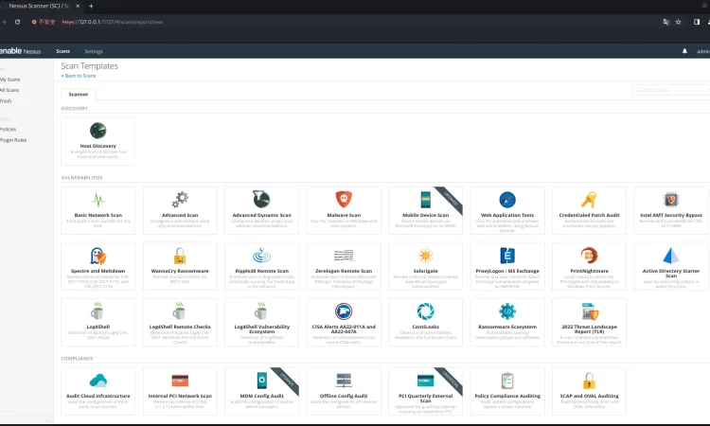710x426 pixels.
Task: Choose the Advanced Scan gears icon
Action: point(180,199)
